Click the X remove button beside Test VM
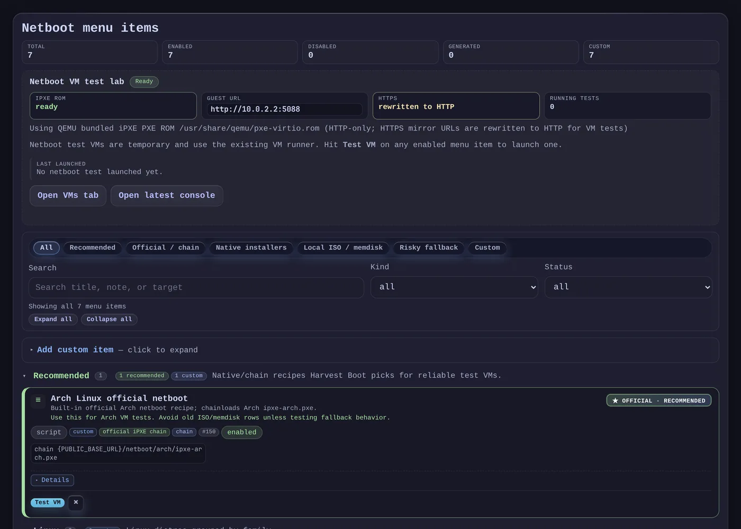Screen dimensions: 741x529 (76, 503)
